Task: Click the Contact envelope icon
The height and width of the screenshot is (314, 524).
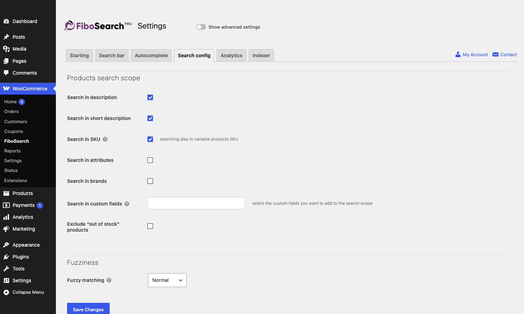Action: pyautogui.click(x=495, y=54)
